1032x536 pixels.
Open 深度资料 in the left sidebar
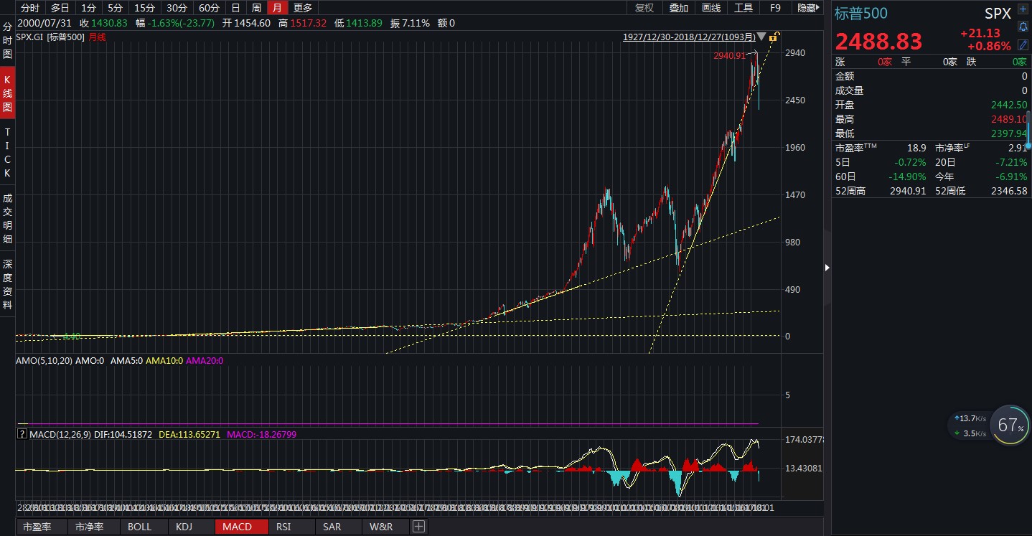point(7,284)
